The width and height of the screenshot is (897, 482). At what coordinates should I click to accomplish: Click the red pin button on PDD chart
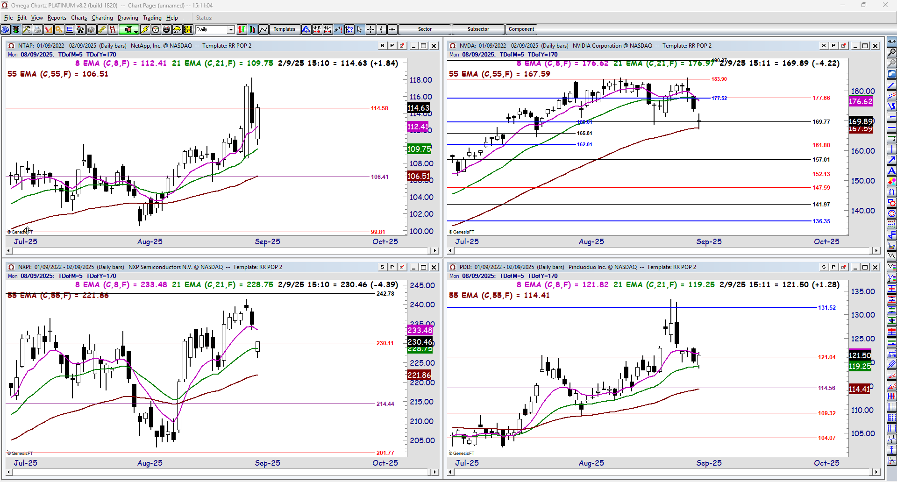pos(843,267)
